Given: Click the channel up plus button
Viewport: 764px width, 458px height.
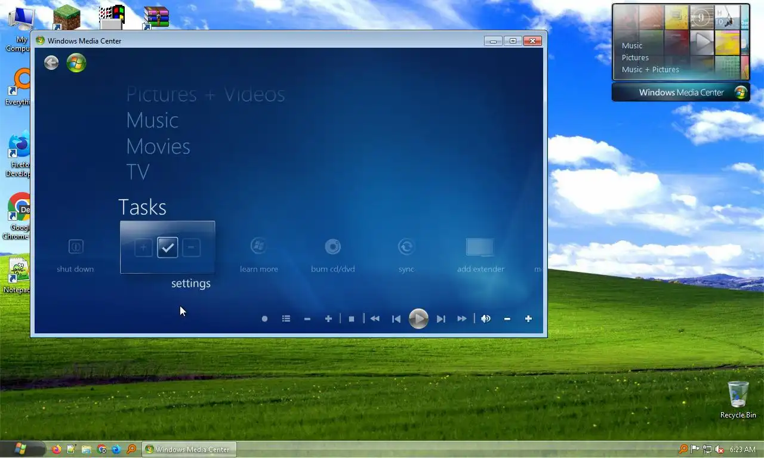Looking at the screenshot, I should (328, 319).
